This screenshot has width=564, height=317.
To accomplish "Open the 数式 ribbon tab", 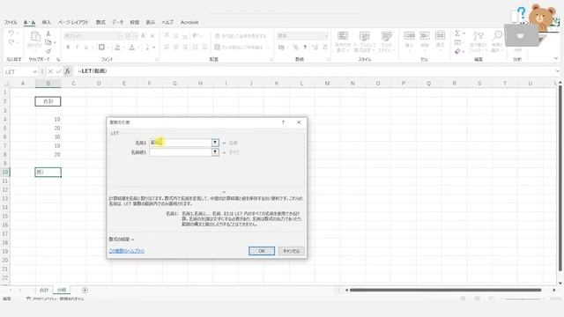I will point(100,22).
